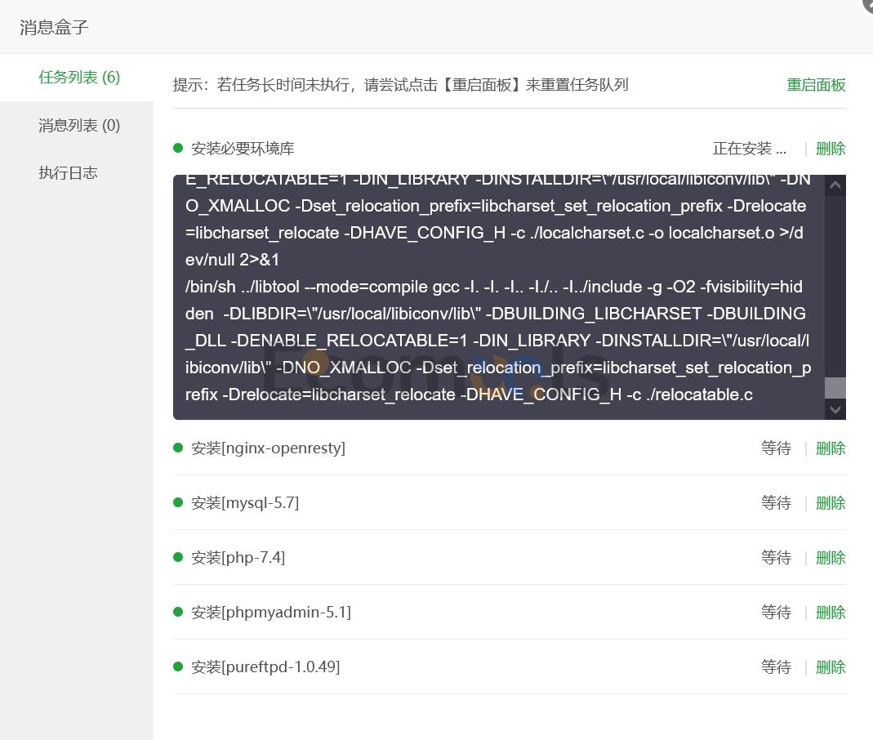Select the 安装[nginx-openresty] task name
Screen dimensions: 873x740
coord(269,448)
